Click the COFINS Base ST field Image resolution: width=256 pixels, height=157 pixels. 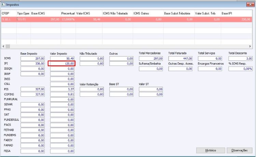[121, 94]
